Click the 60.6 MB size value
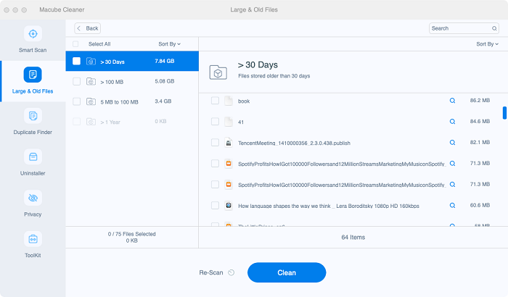Screen dimensions: 508x297 click(480, 206)
